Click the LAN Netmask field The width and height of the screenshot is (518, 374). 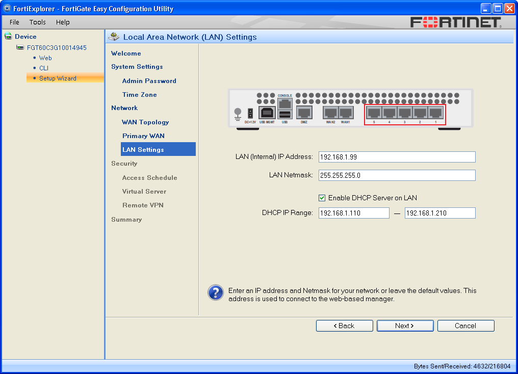[x=397, y=175]
